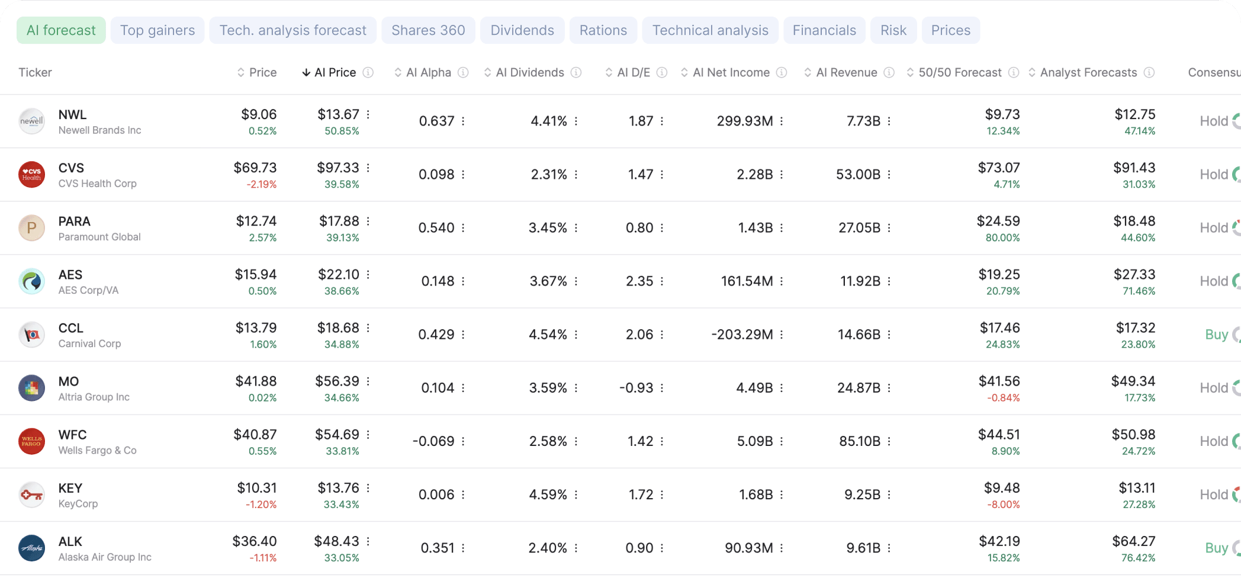
Task: Open Newell Brands logo in NWL row
Action: pyautogui.click(x=32, y=121)
